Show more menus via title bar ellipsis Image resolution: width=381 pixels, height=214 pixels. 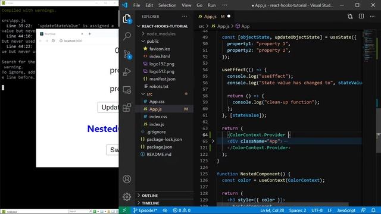[224, 5]
